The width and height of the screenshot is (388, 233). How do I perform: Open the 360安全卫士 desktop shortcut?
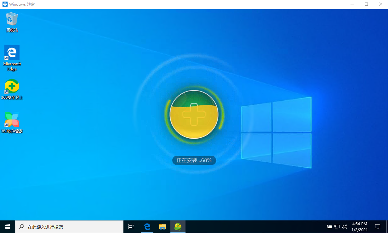click(12, 90)
